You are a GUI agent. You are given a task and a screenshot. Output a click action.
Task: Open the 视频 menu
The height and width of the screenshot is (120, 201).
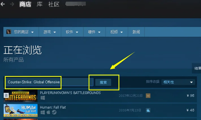[x=117, y=32]
